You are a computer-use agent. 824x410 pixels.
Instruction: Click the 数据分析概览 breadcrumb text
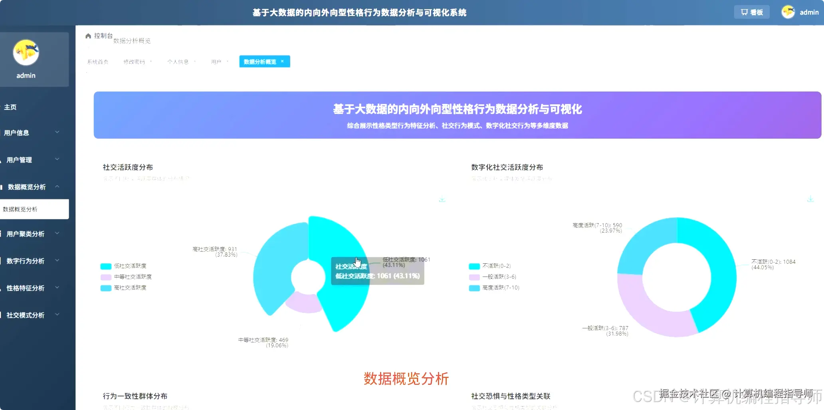tap(132, 41)
